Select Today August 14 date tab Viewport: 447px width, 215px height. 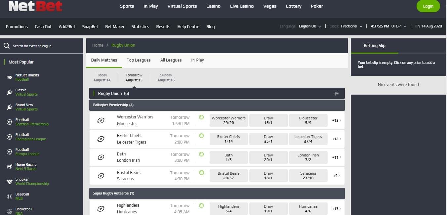click(x=102, y=78)
